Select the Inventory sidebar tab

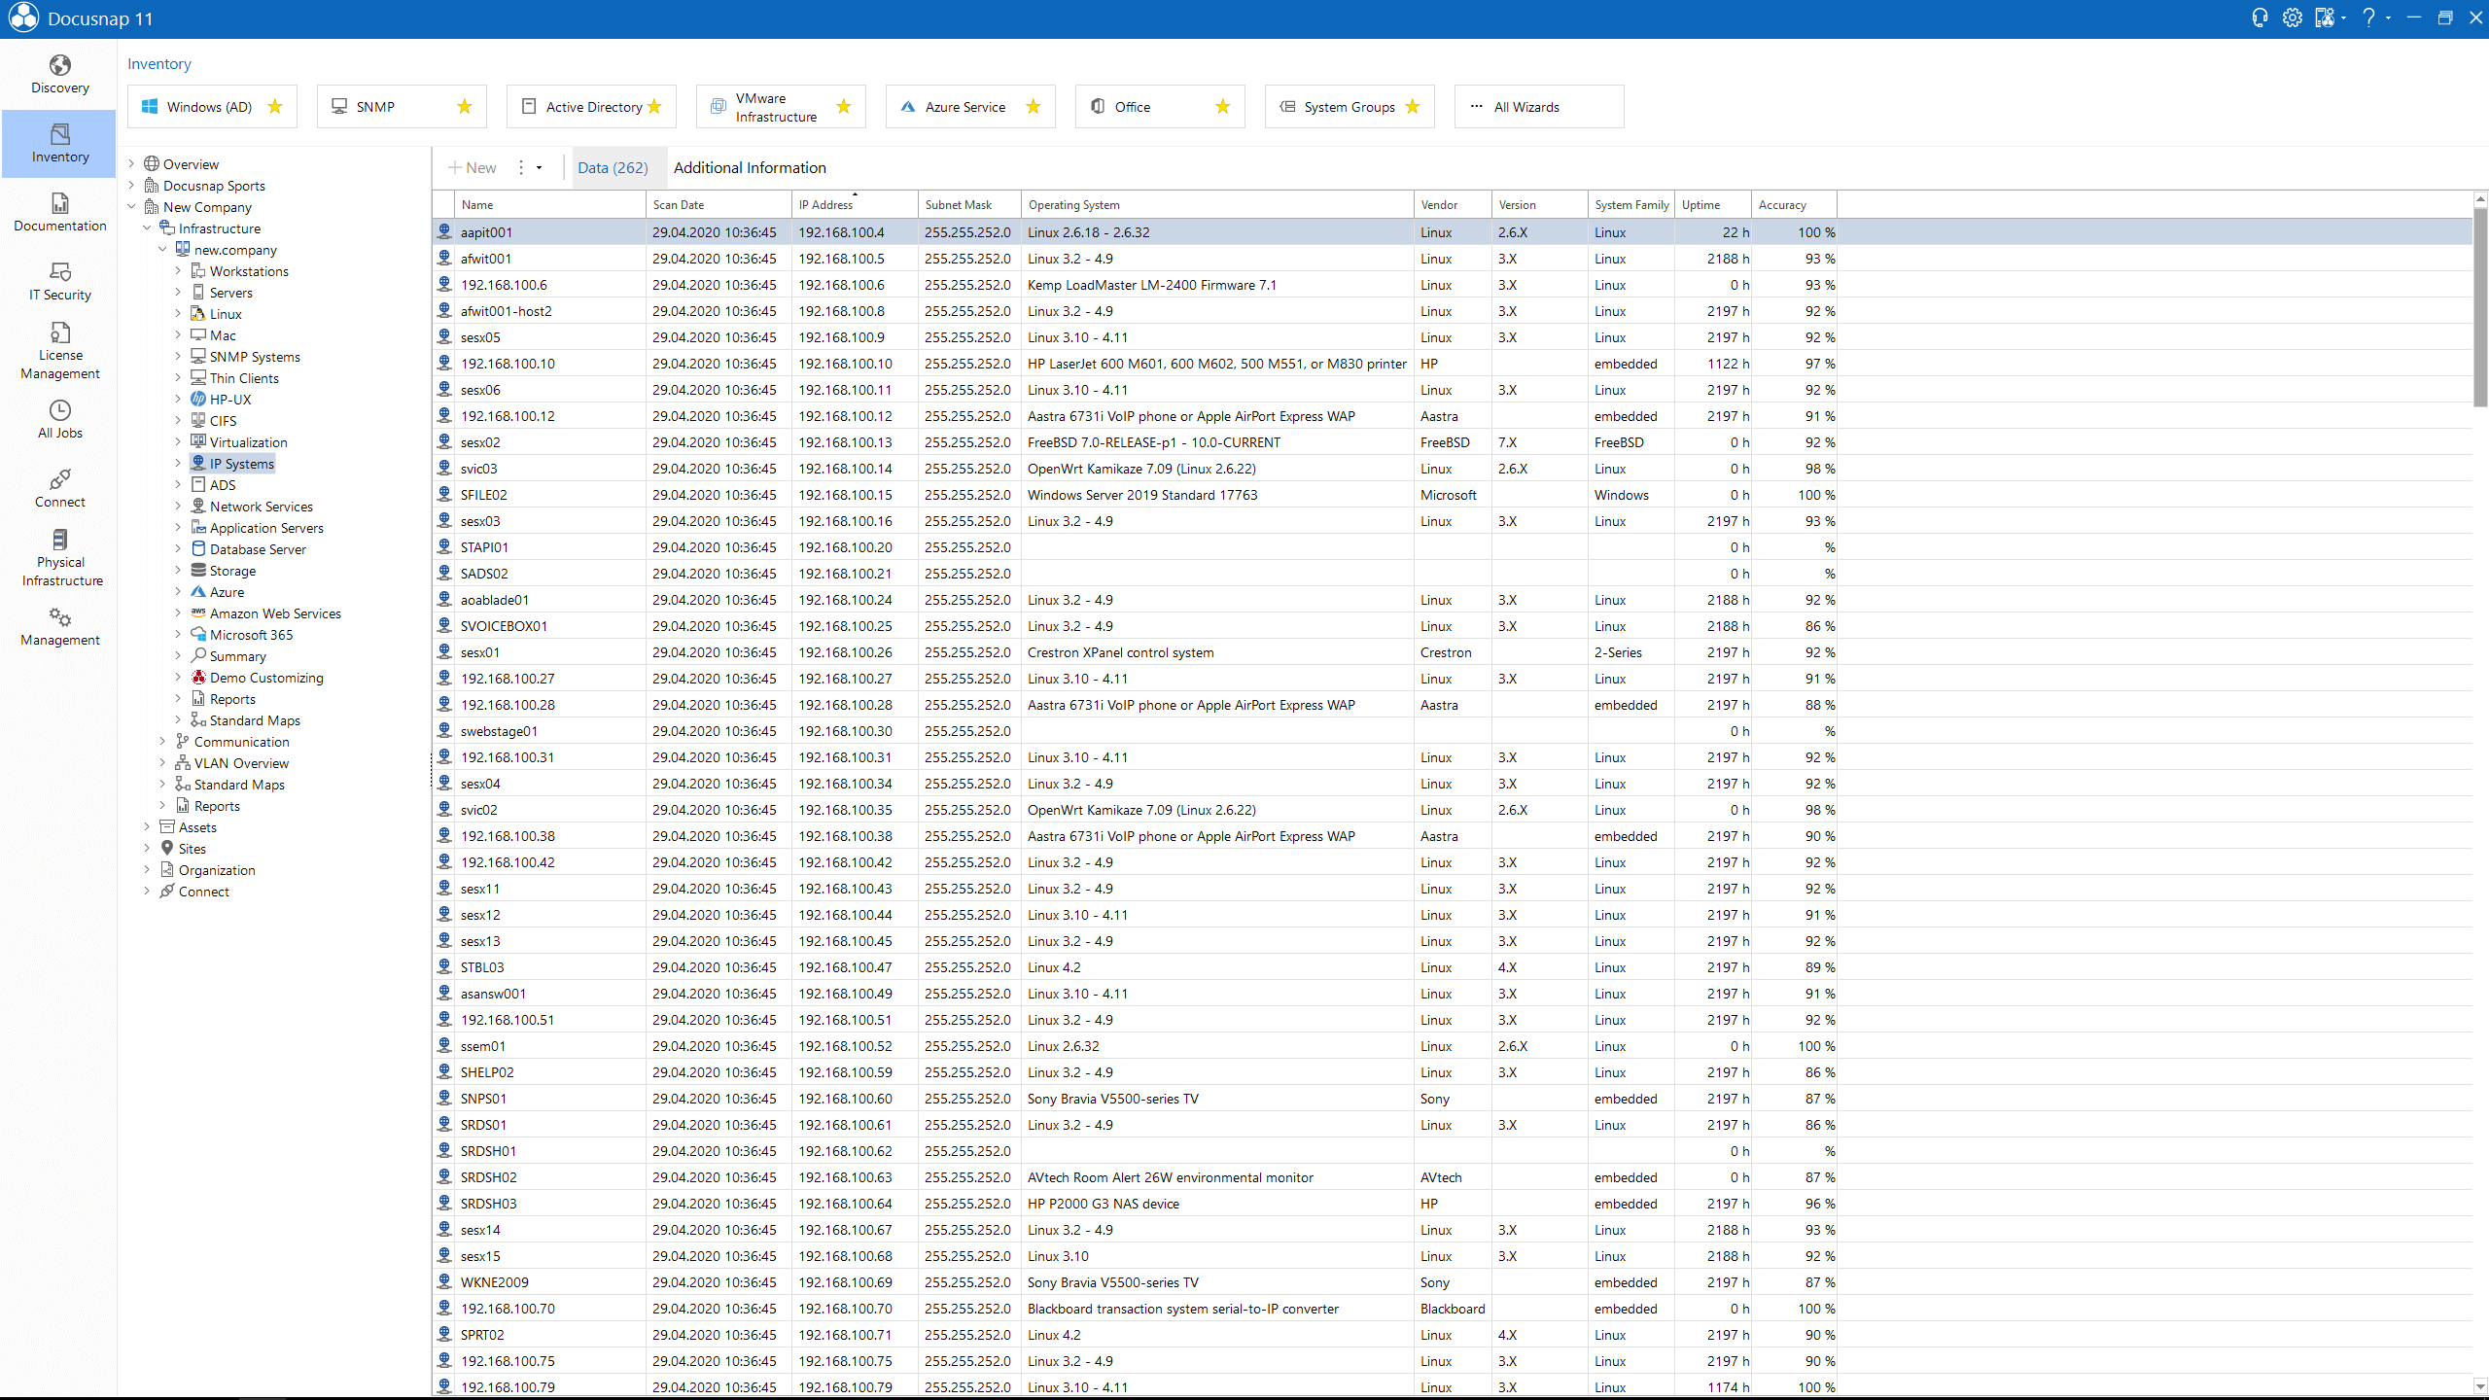click(x=59, y=144)
